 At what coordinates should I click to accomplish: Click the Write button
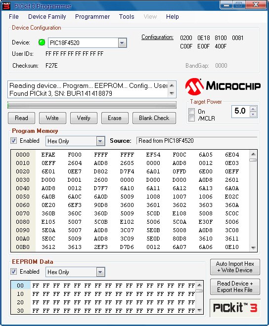coord(52,118)
